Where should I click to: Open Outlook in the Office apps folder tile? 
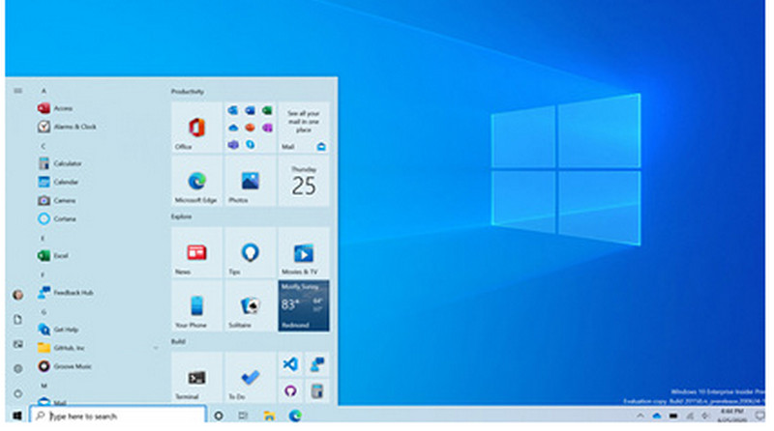[233, 110]
